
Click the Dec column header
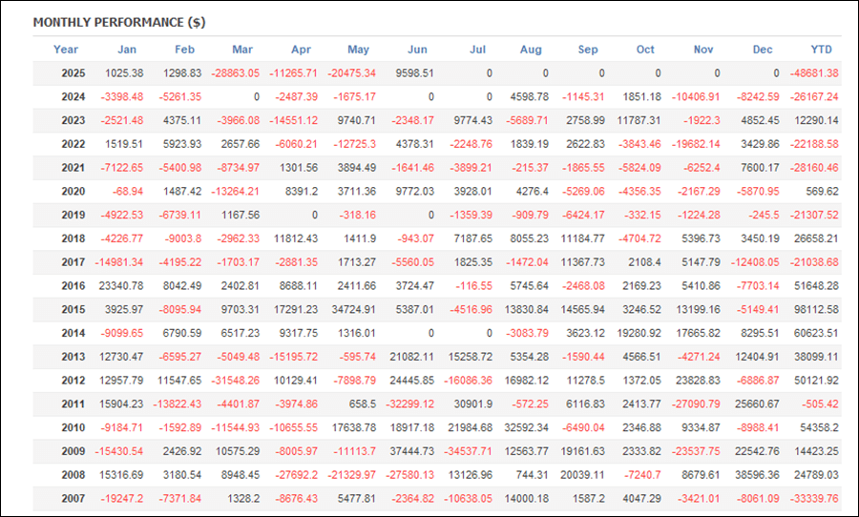763,50
